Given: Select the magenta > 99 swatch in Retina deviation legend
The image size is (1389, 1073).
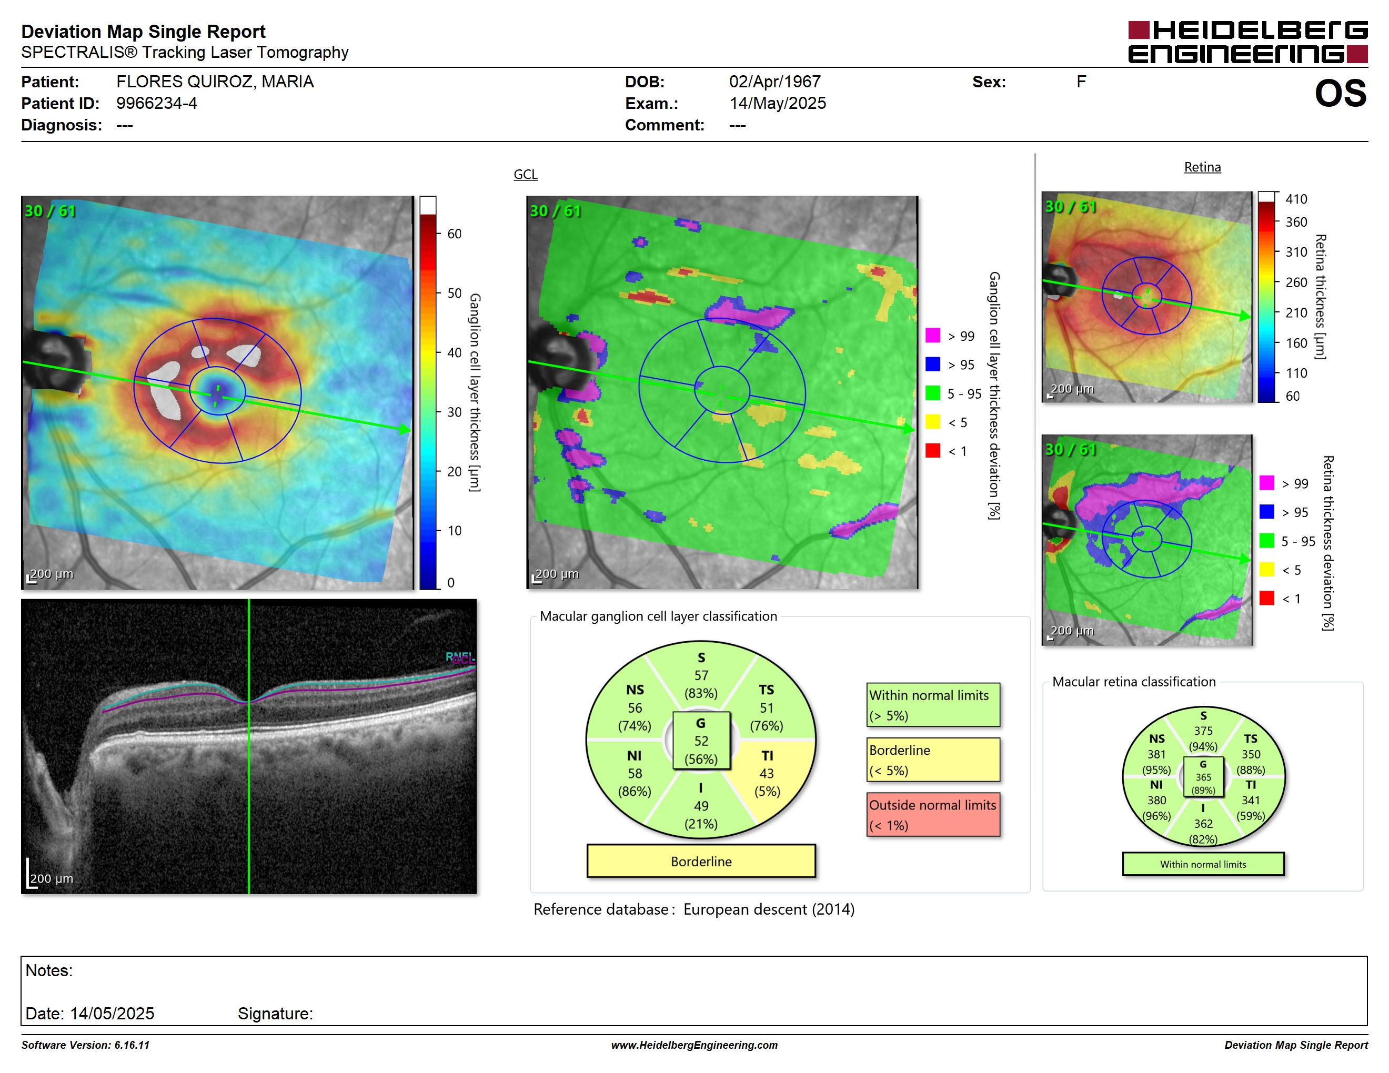Looking at the screenshot, I should (1266, 483).
